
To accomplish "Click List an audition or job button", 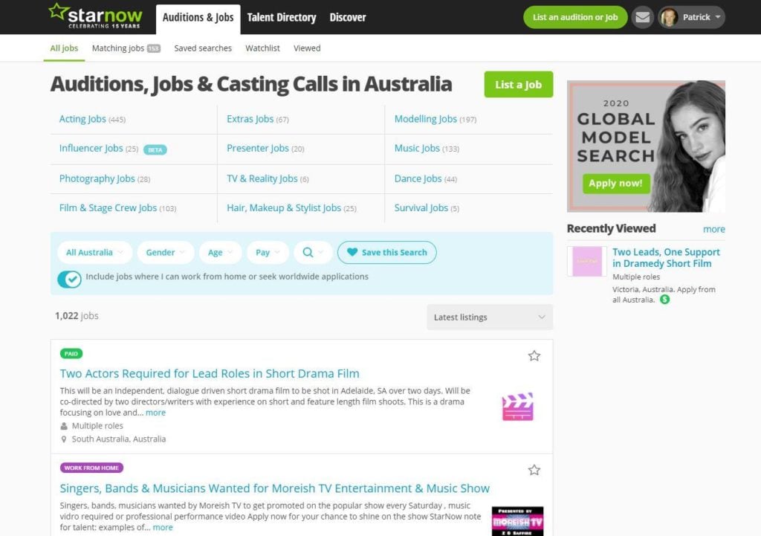I will tap(575, 17).
